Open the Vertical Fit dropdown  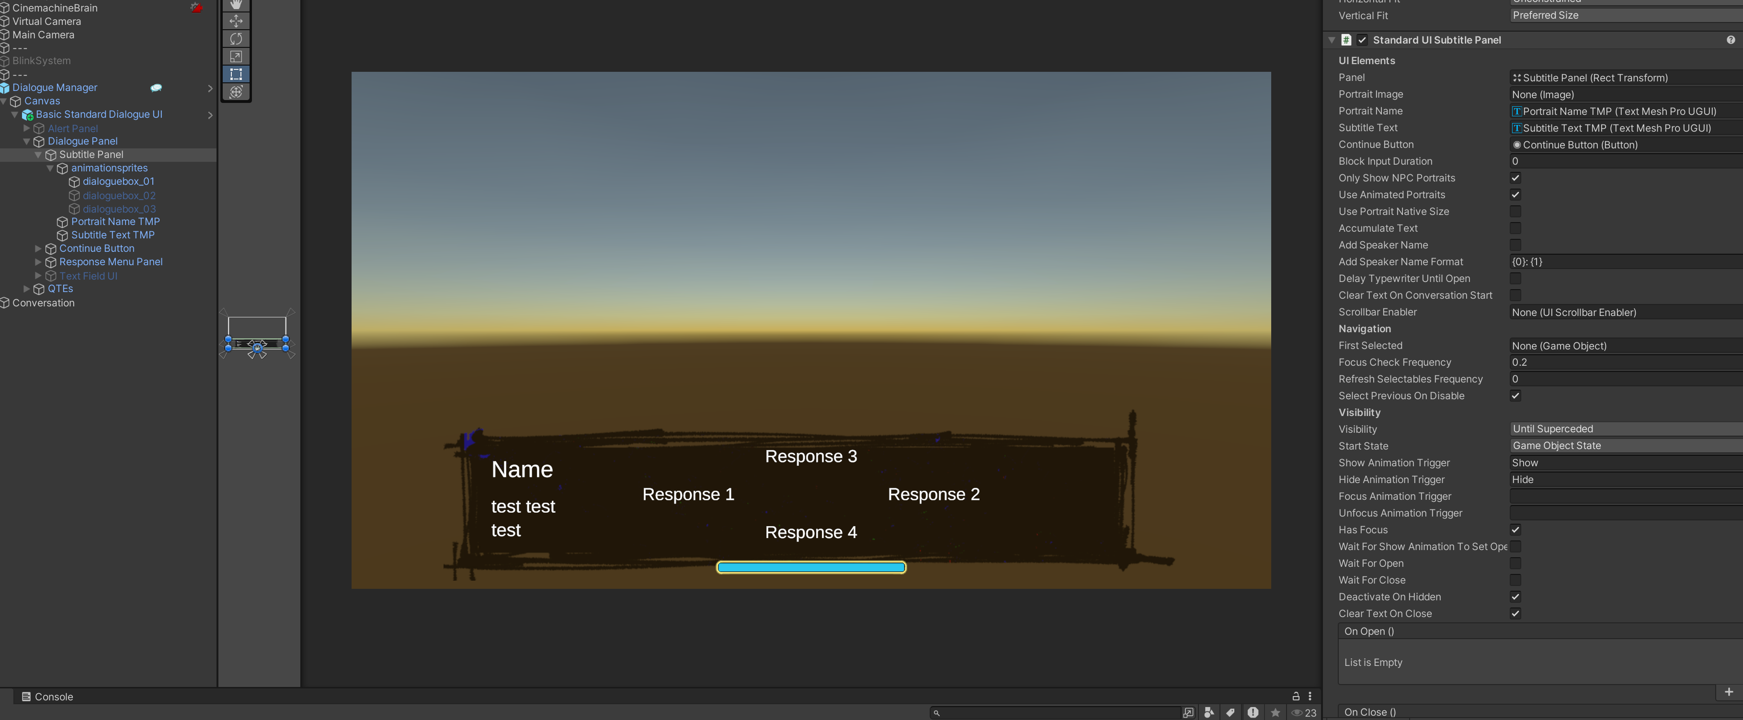(1626, 15)
